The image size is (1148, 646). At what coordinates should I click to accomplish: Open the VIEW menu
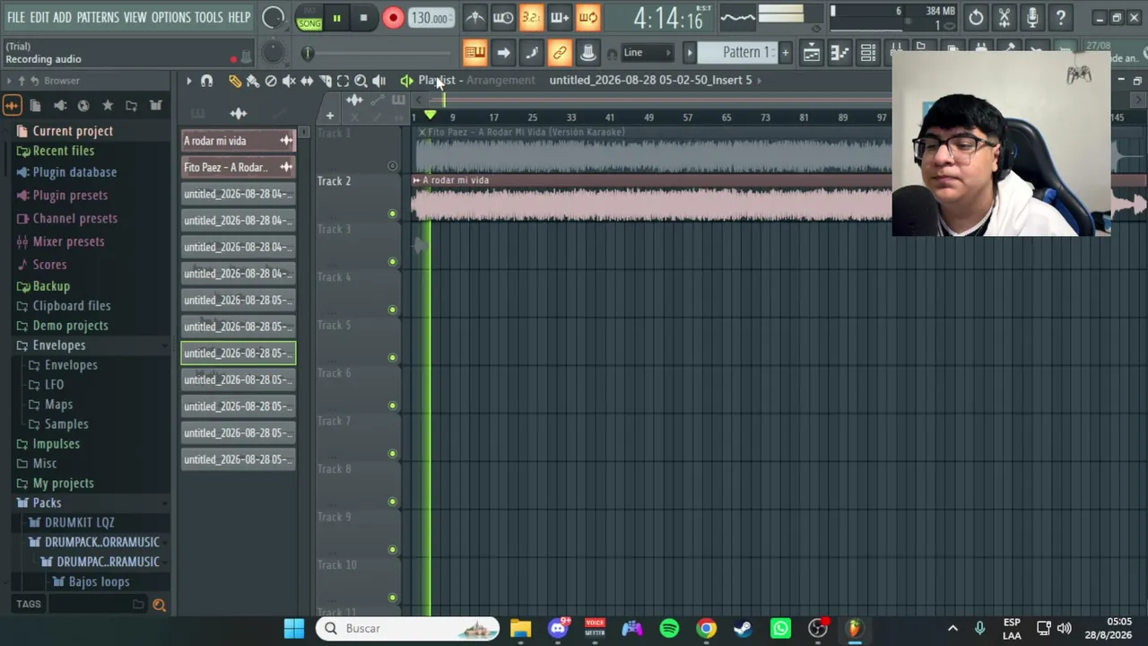point(135,17)
